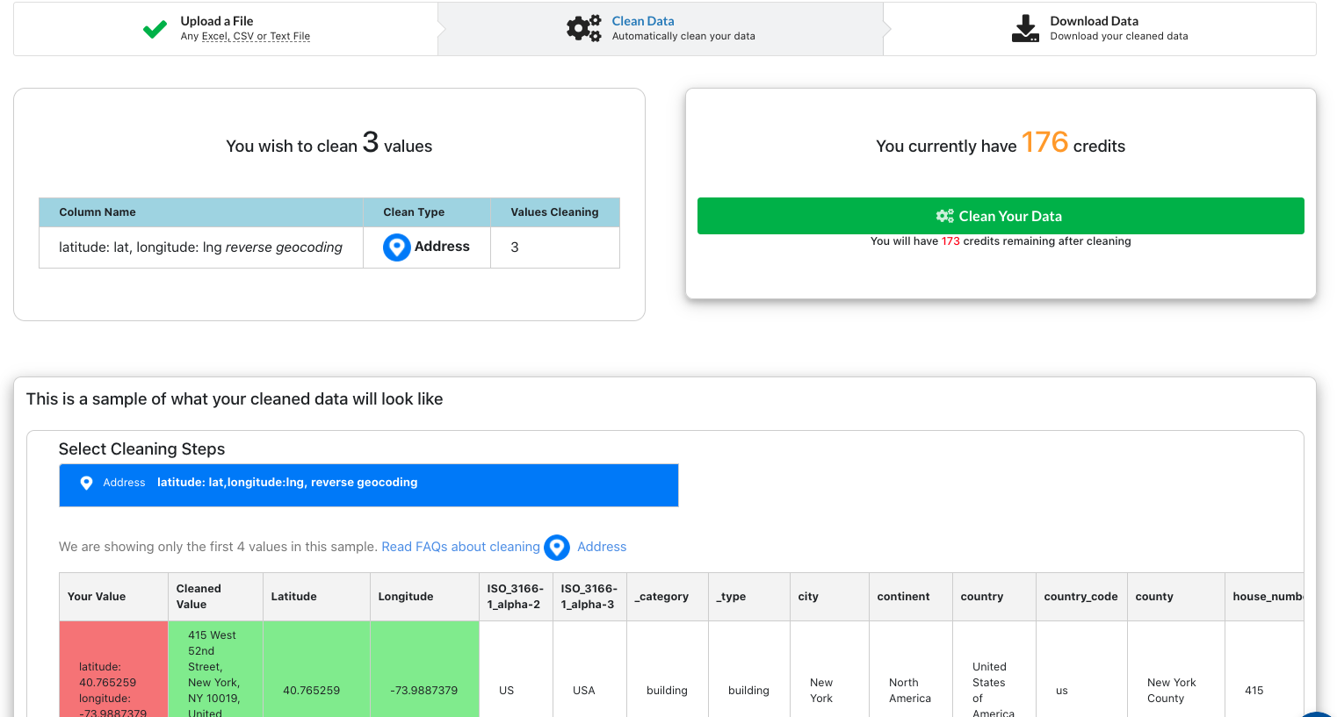Image resolution: width=1337 pixels, height=717 pixels.
Task: Click the pin icon in the blue cleaning step bar
Action: coord(86,483)
